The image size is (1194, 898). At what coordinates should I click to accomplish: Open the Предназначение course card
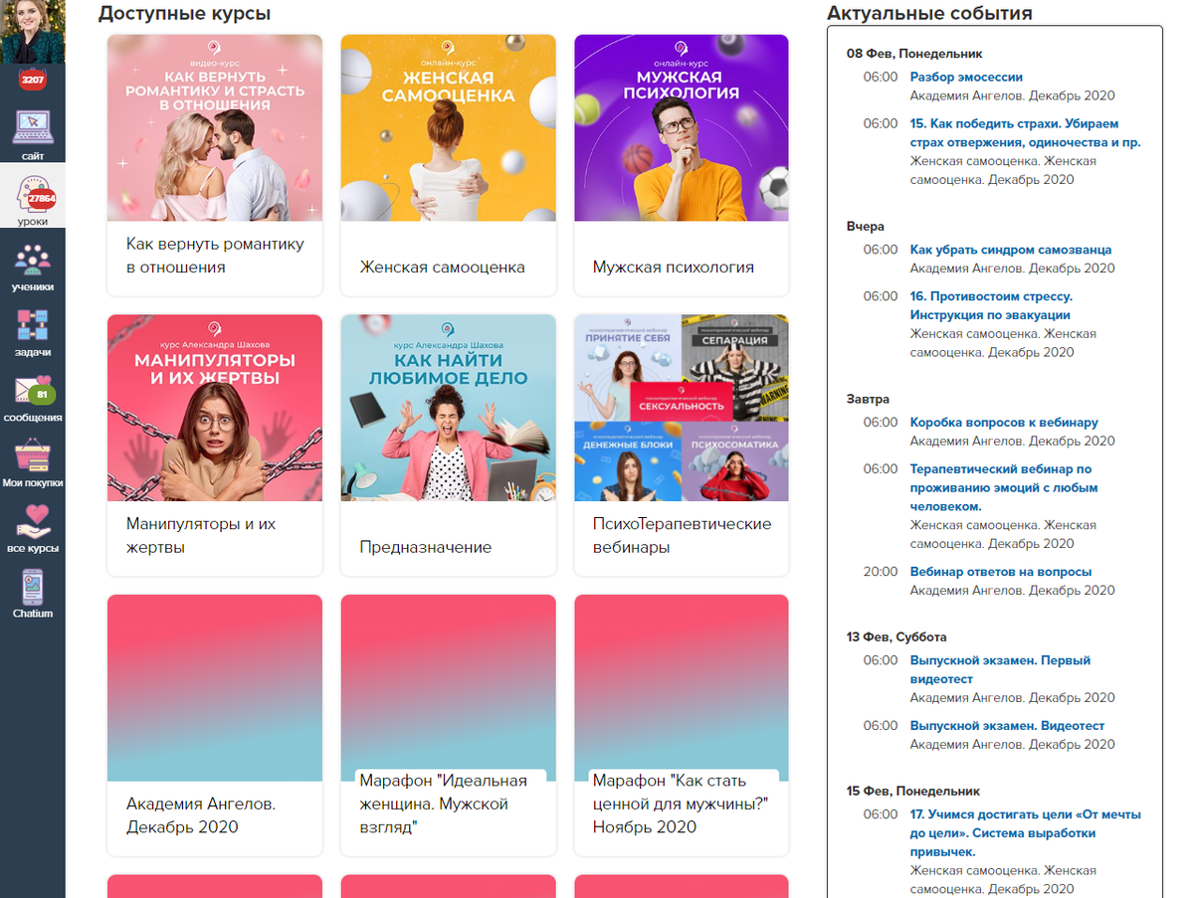[447, 444]
